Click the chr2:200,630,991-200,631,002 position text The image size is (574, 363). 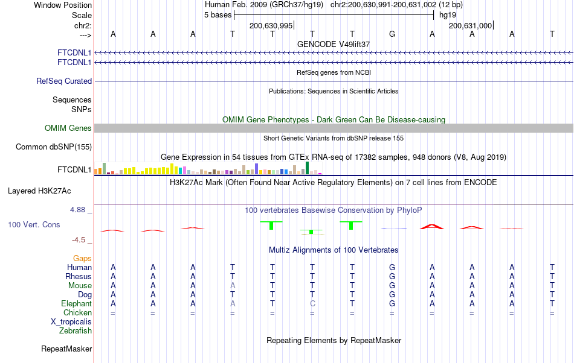pyautogui.click(x=383, y=5)
